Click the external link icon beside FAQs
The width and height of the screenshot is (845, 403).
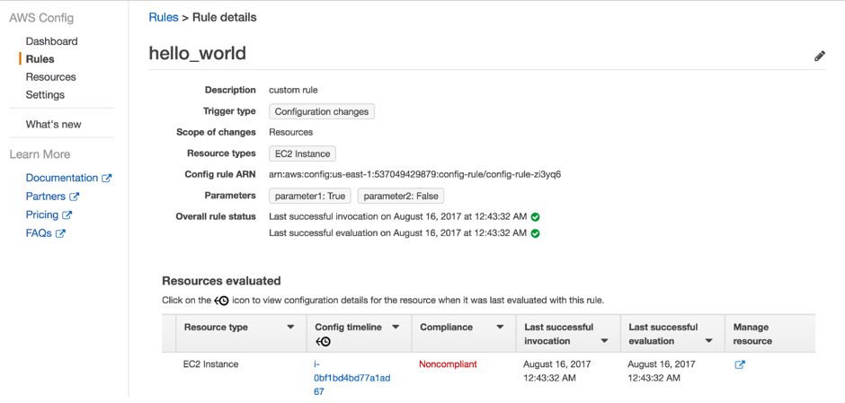[x=60, y=233]
